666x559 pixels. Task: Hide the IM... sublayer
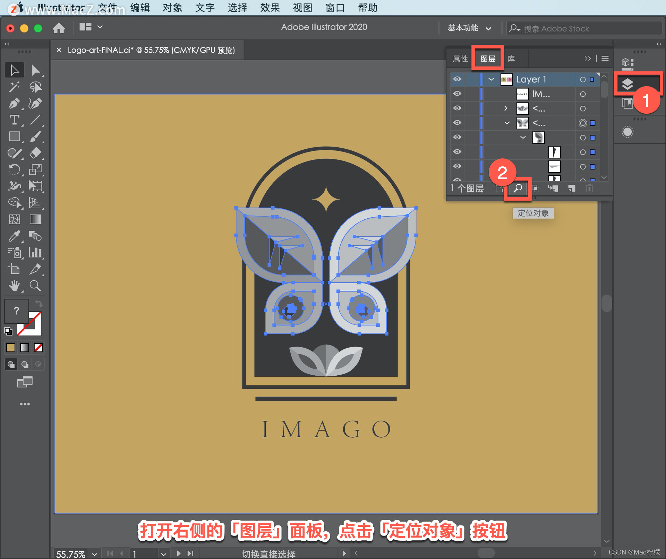[x=457, y=93]
